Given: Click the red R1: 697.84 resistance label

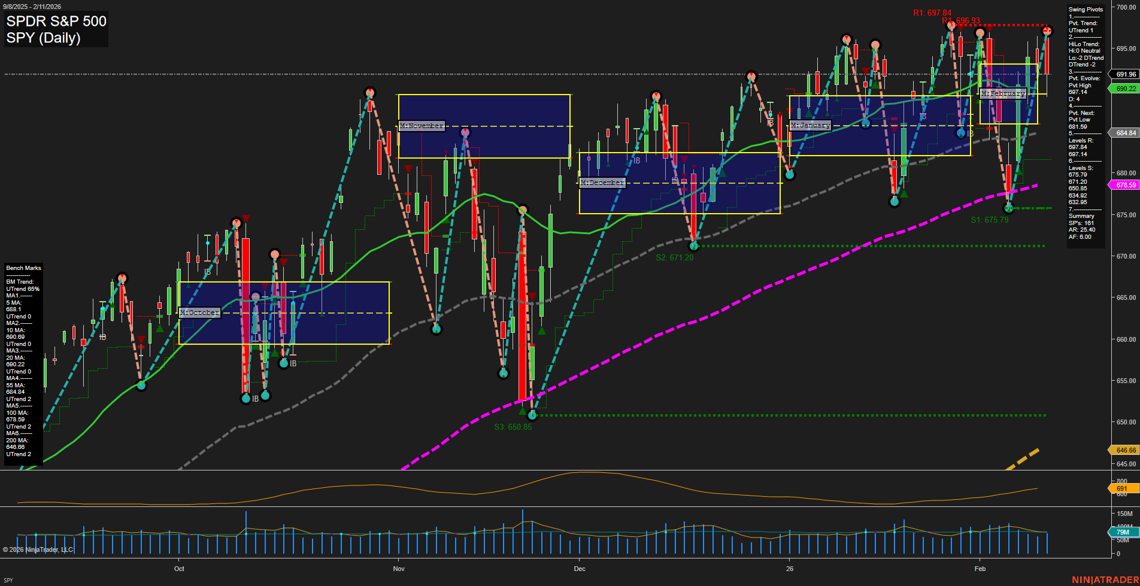Looking at the screenshot, I should coord(932,13).
